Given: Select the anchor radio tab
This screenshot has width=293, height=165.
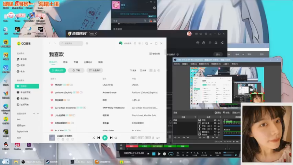Looking at the screenshot, I should (x=88, y=62).
